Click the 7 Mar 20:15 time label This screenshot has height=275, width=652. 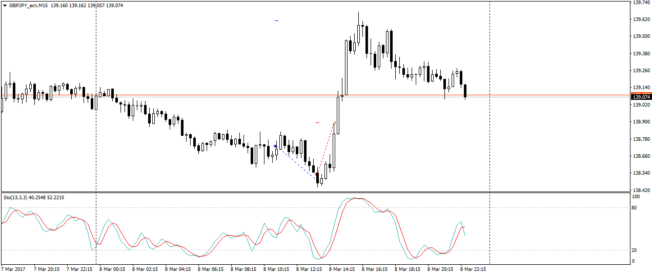click(x=47, y=269)
